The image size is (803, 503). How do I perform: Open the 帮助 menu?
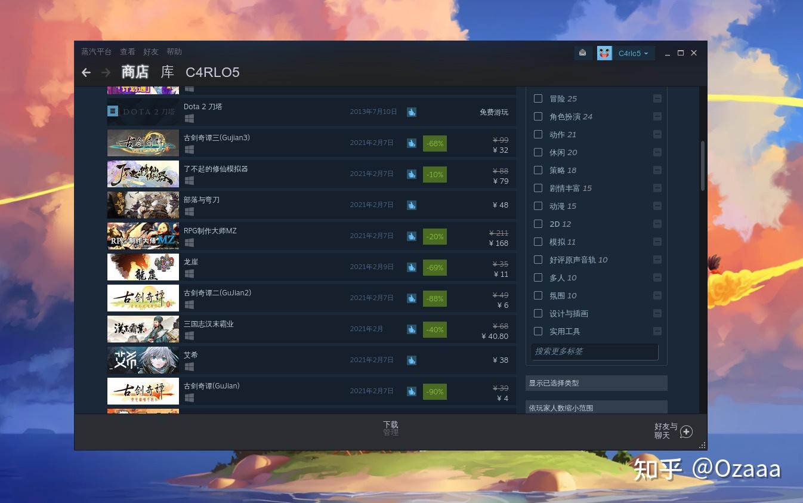(x=174, y=52)
